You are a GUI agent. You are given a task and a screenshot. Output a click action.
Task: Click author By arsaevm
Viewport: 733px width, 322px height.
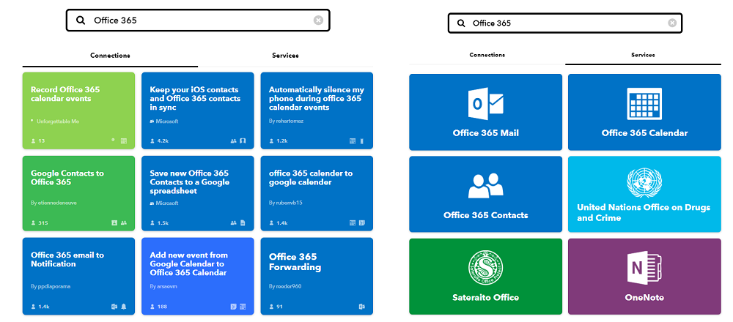pos(165,286)
